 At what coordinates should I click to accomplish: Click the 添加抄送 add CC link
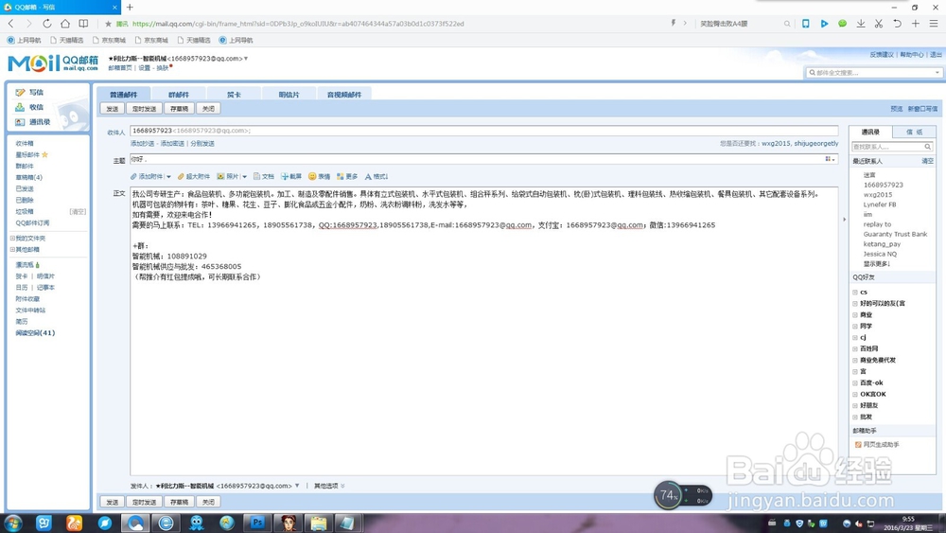[x=143, y=144]
